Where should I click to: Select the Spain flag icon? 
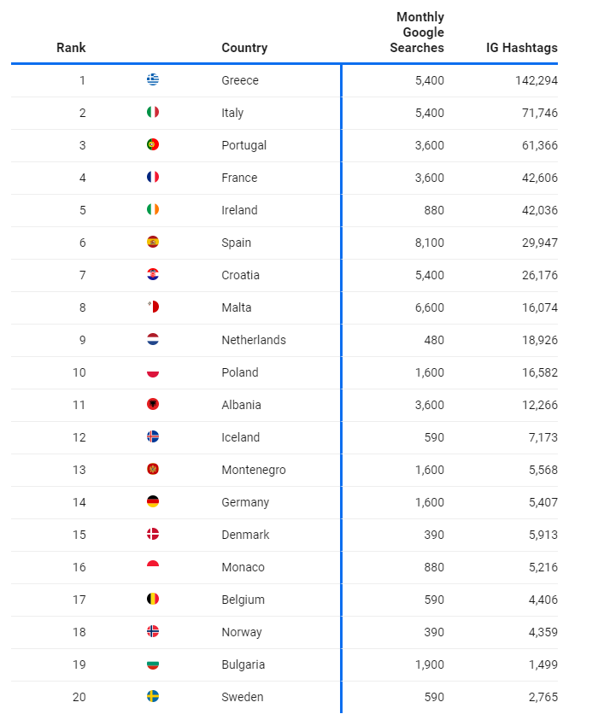pos(153,242)
